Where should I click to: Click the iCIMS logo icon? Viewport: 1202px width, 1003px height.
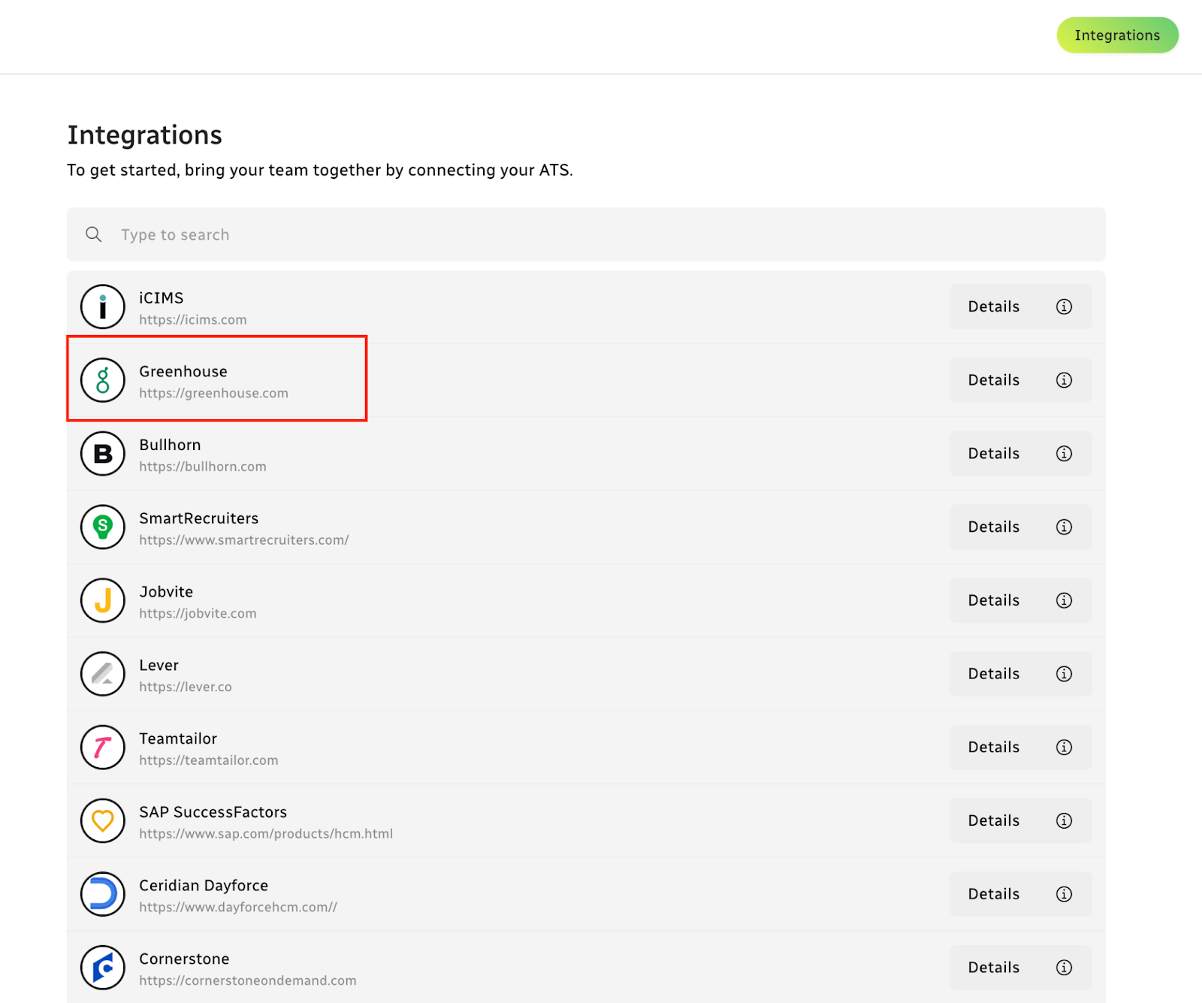click(103, 307)
